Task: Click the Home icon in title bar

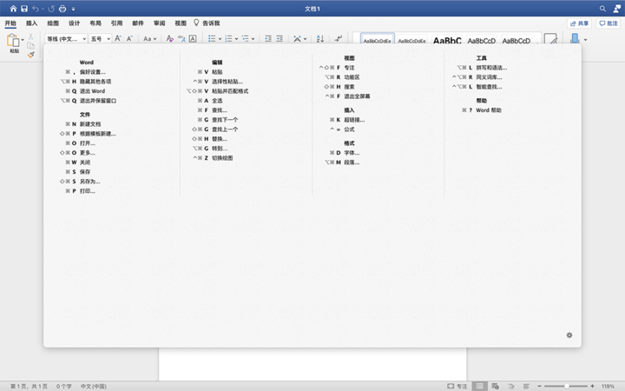Action: pyautogui.click(x=13, y=8)
